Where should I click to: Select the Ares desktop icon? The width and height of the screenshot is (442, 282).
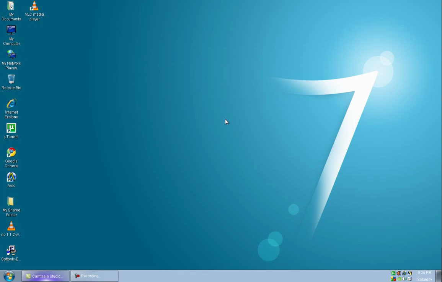pos(11,180)
